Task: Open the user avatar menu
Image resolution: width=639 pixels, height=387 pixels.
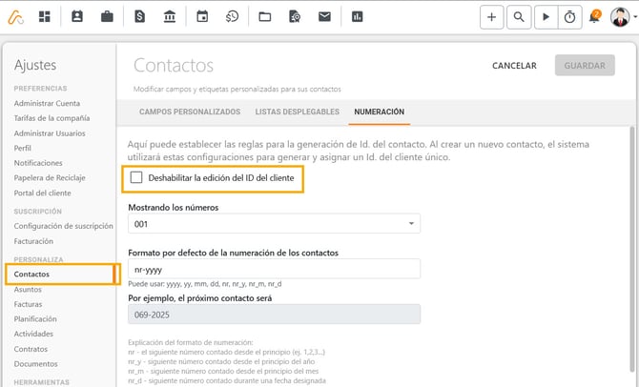Action: tap(620, 17)
